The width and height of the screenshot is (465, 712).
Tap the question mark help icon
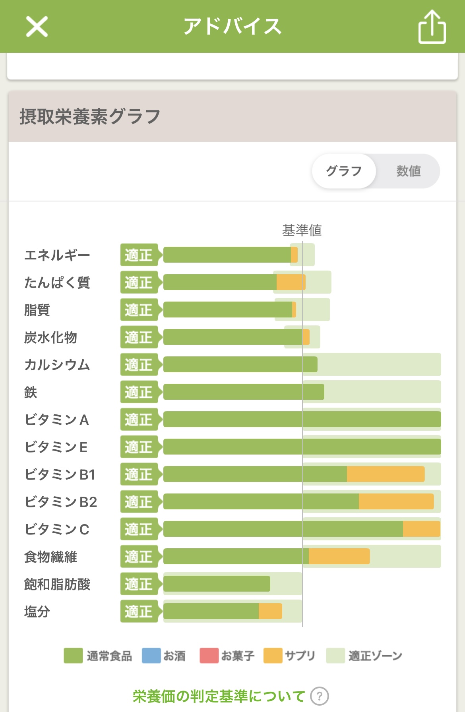[x=319, y=696]
